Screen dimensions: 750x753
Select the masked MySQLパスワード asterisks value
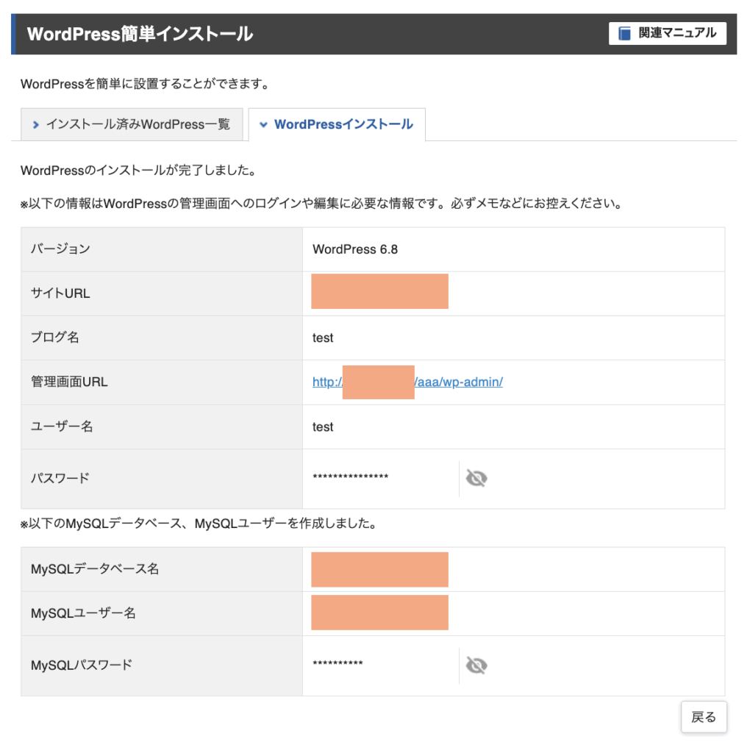[x=337, y=664]
